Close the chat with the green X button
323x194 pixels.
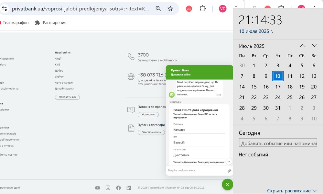227,184
